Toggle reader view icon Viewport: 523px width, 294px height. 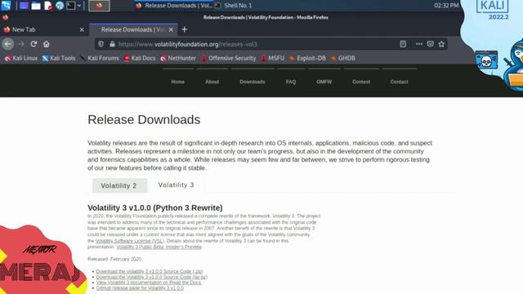tap(403, 44)
